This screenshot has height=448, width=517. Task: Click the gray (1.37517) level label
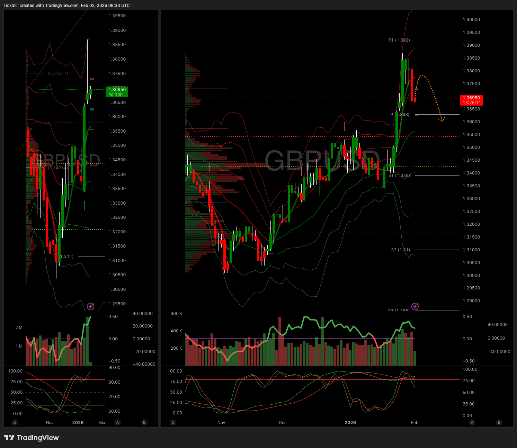[58, 73]
